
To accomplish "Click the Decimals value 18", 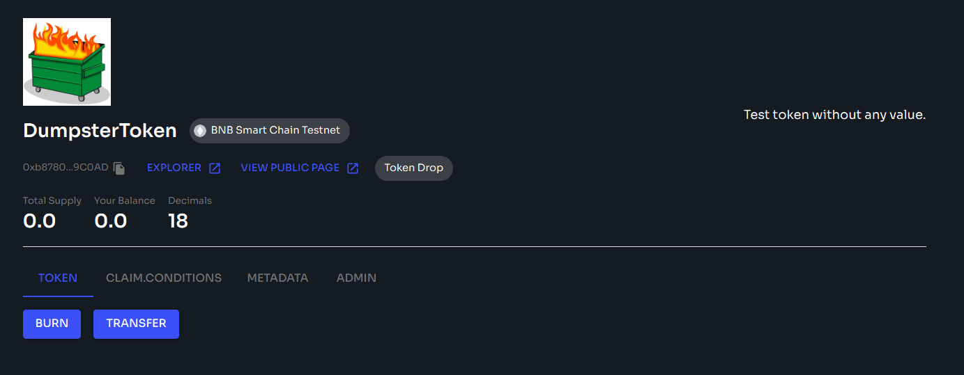I will click(178, 221).
